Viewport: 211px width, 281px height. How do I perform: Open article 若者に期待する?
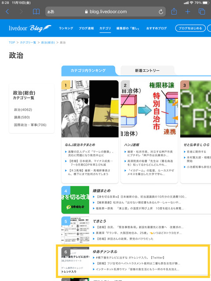coord(196,151)
